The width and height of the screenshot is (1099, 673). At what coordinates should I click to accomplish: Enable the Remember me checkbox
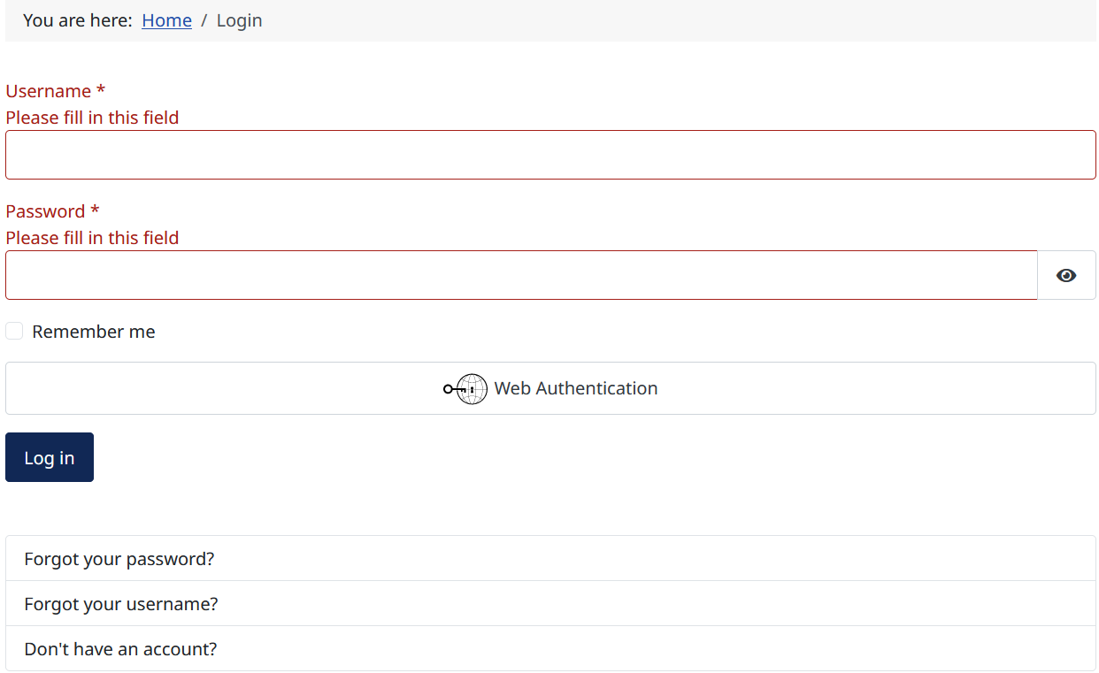(x=14, y=331)
